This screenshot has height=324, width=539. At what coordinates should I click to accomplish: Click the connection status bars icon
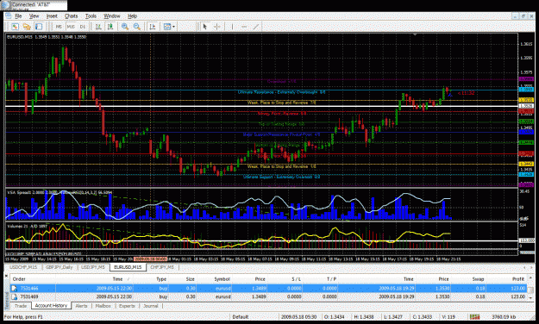coord(474,317)
